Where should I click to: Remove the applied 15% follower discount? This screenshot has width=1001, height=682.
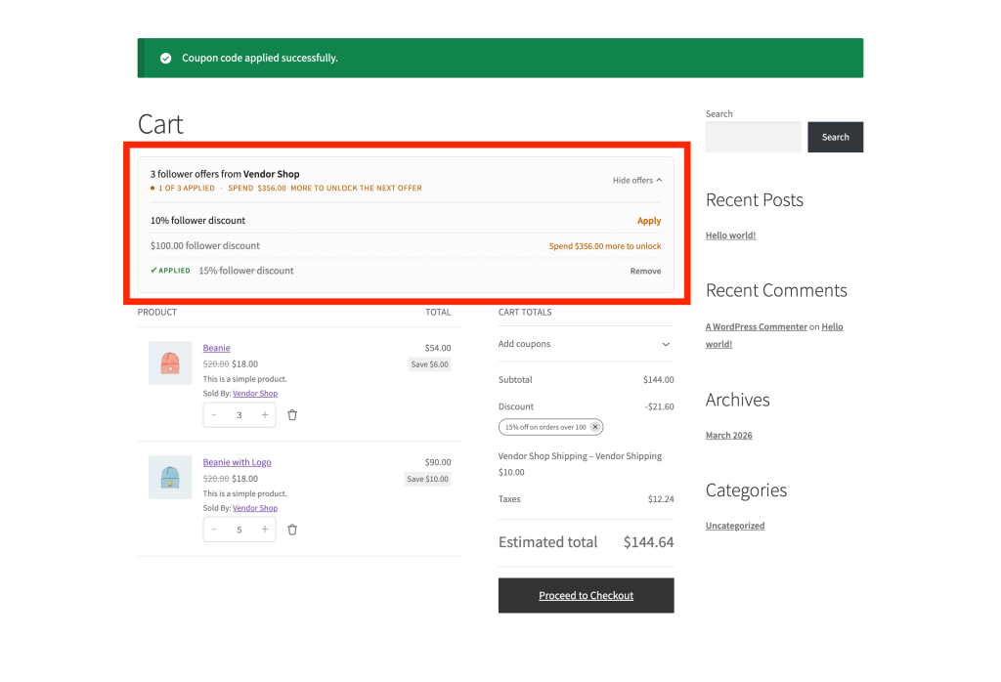point(645,272)
